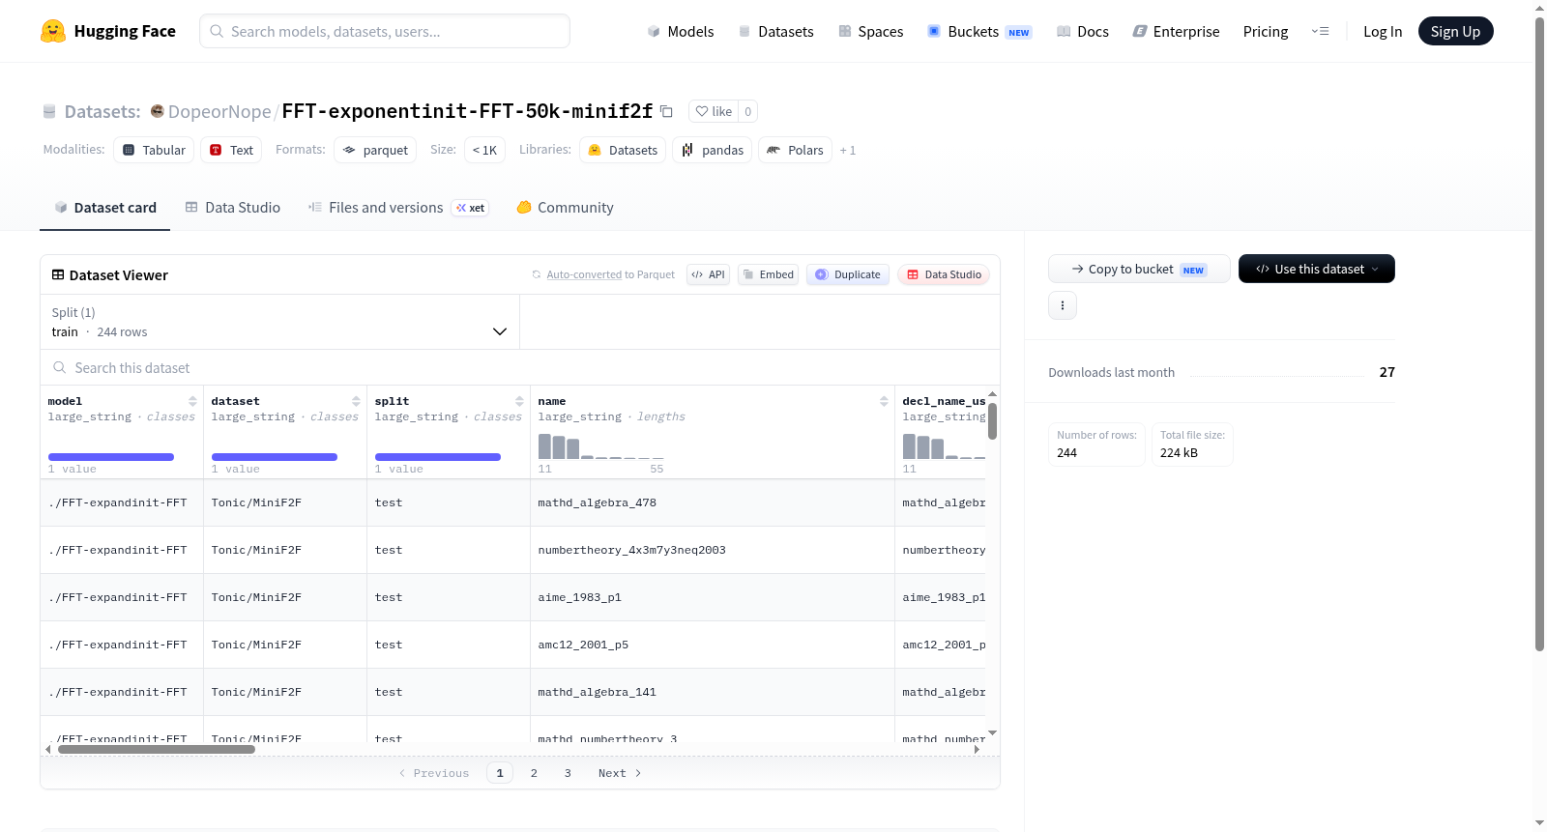
Task: Click the Copy to bucket button
Action: tap(1139, 269)
